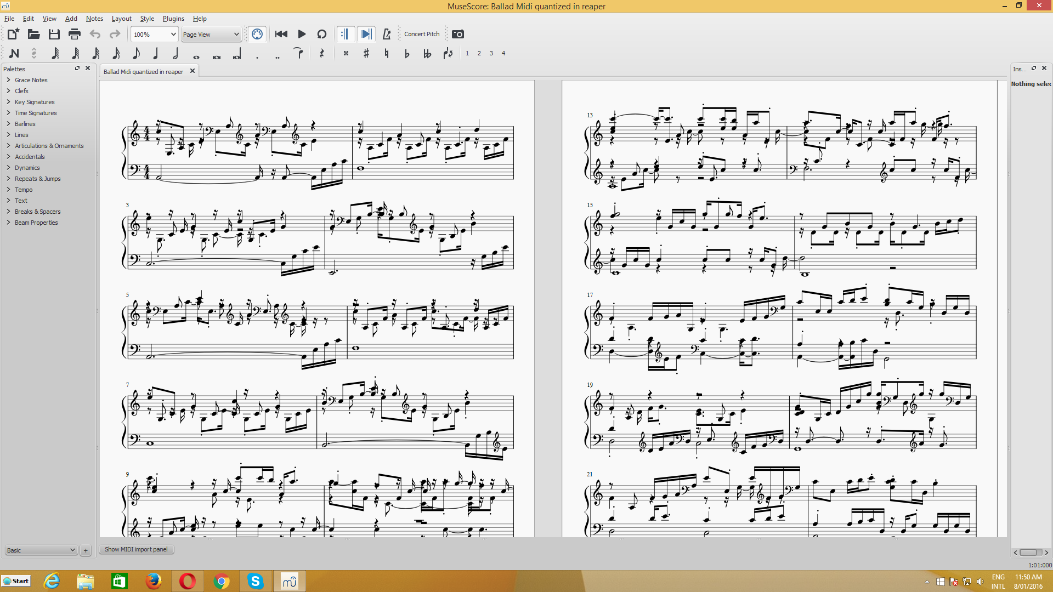Click the Layout menu
1053x592 pixels.
coord(120,18)
